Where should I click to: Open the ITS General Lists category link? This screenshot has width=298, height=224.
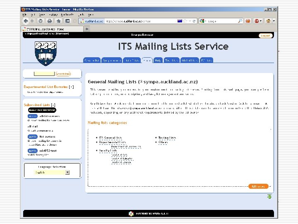click(x=111, y=138)
